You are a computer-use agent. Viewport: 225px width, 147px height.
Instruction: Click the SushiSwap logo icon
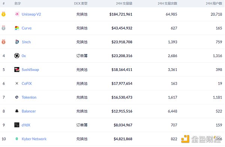pyautogui.click(x=17, y=69)
